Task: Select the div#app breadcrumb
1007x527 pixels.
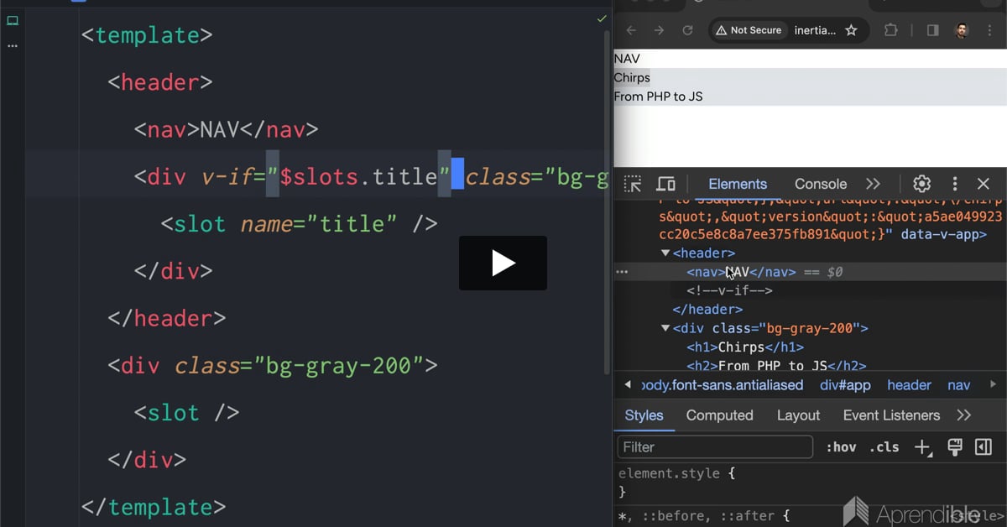Action: (845, 385)
